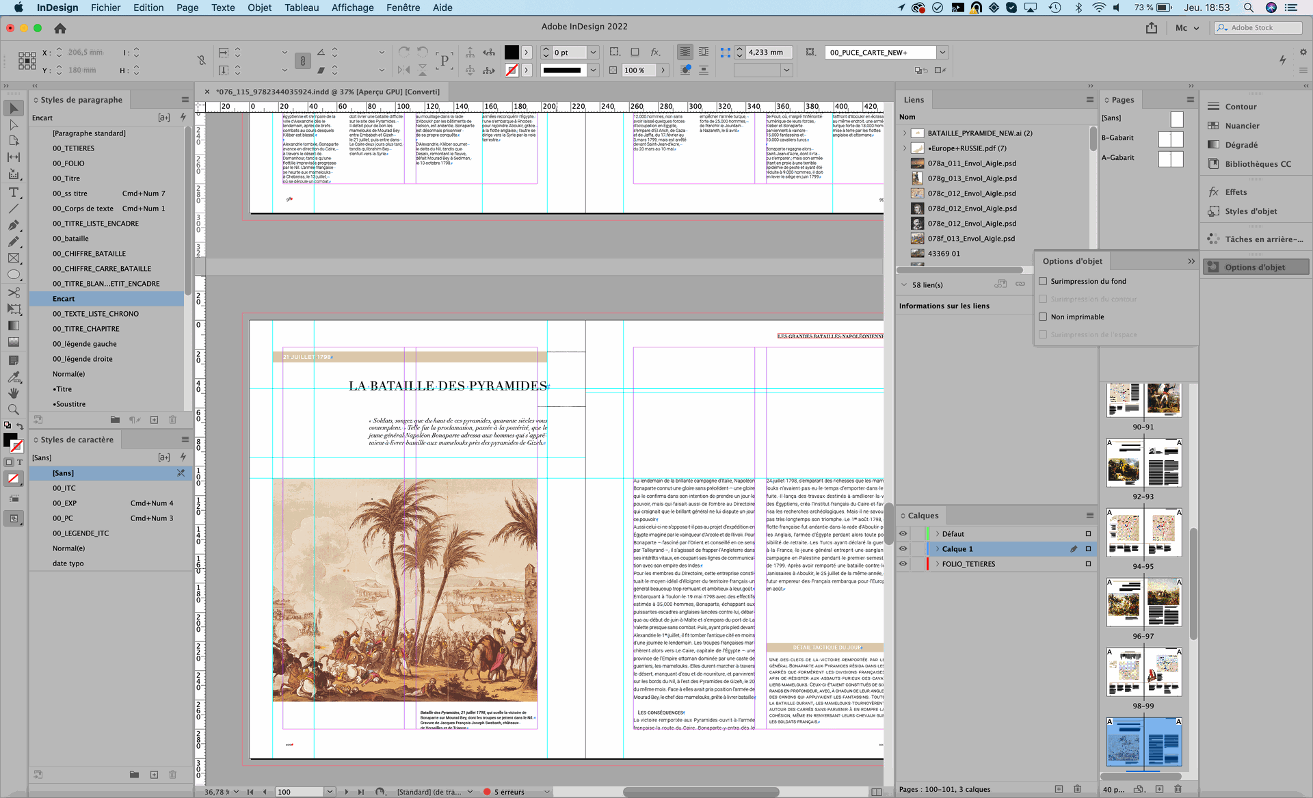Select the Eyedropper tool
Image resolution: width=1313 pixels, height=798 pixels.
tap(14, 377)
